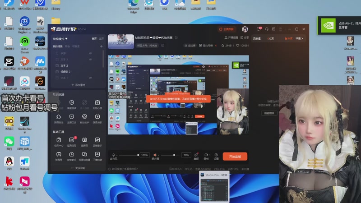Switch to the 我的场景 scene tab
This screenshot has width=361, height=203.
click(58, 46)
